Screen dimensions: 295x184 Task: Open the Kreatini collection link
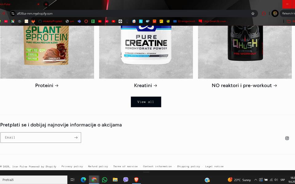click(x=146, y=86)
